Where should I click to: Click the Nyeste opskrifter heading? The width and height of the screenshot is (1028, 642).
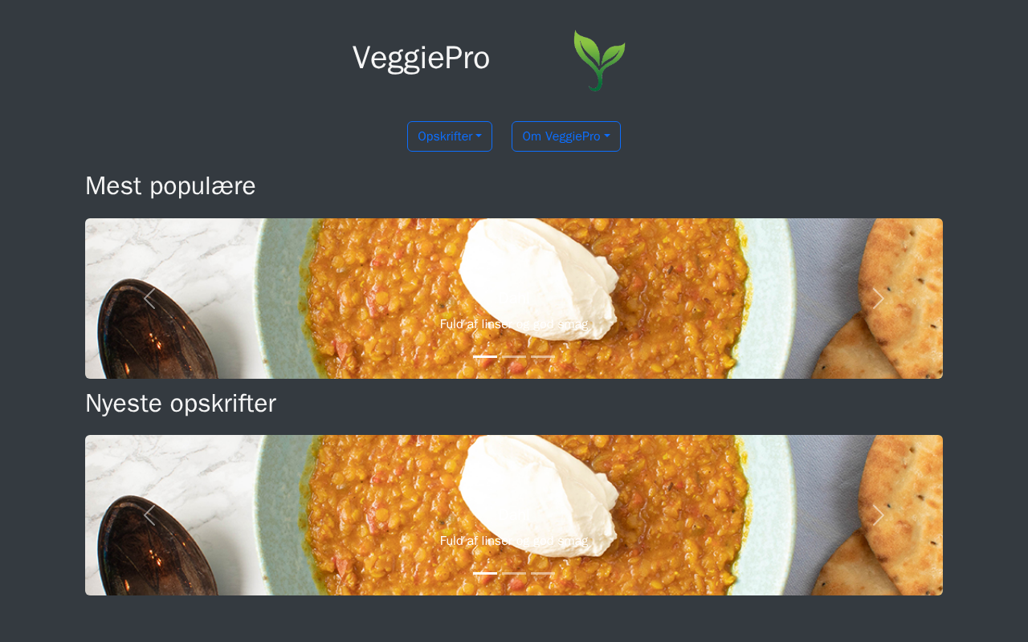point(181,403)
